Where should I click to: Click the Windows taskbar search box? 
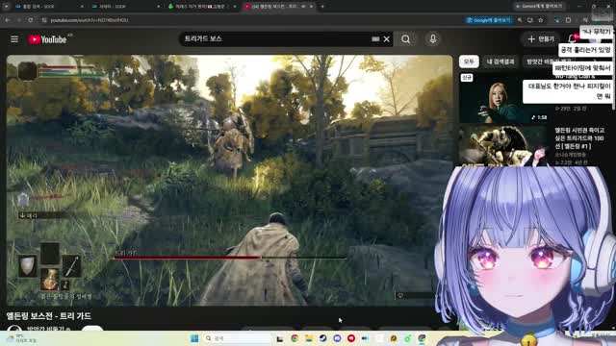[238, 338]
